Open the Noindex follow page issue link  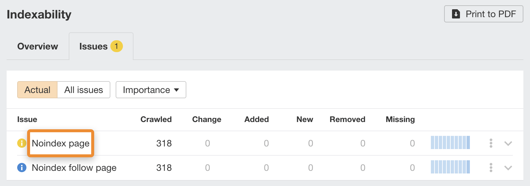pyautogui.click(x=74, y=168)
